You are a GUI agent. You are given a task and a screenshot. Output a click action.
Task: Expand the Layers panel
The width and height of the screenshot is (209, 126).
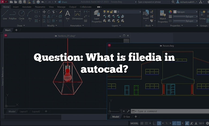(116, 25)
